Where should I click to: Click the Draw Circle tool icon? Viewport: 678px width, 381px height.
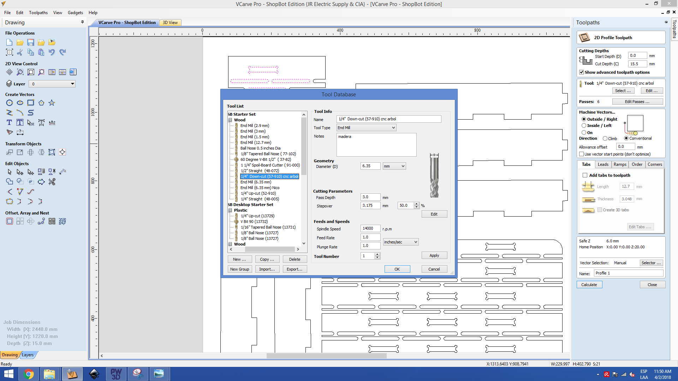coord(9,102)
